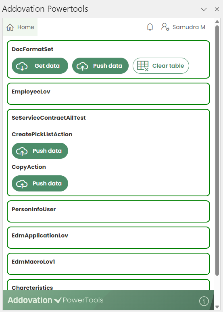Expand the PersonInfoUser card
Image resolution: width=223 pixels, height=312 pixels.
(x=108, y=211)
